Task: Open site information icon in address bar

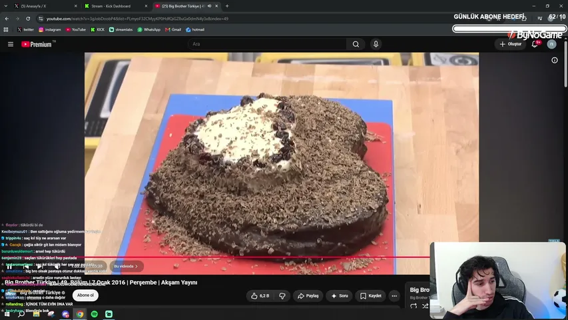Action: click(41, 19)
